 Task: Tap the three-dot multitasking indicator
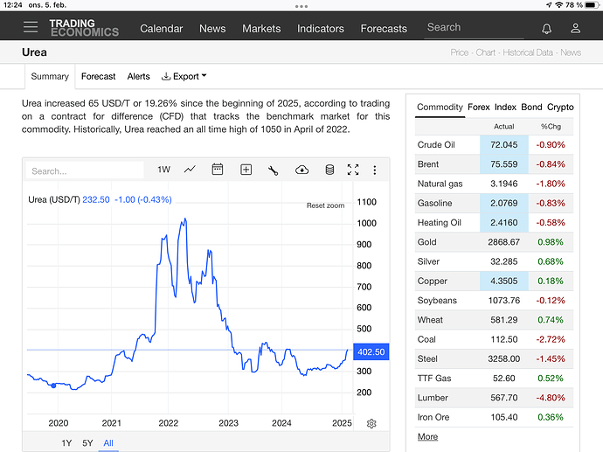click(301, 6)
